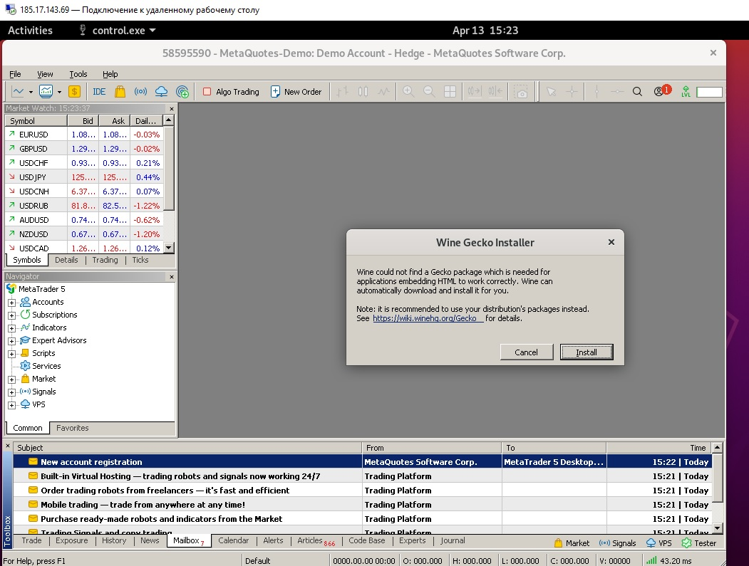
Task: Click Cancel in Wine Gecko Installer
Action: pos(527,352)
